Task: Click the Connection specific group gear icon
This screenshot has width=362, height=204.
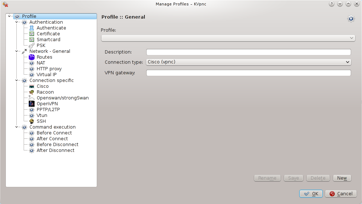Action: click(x=24, y=81)
